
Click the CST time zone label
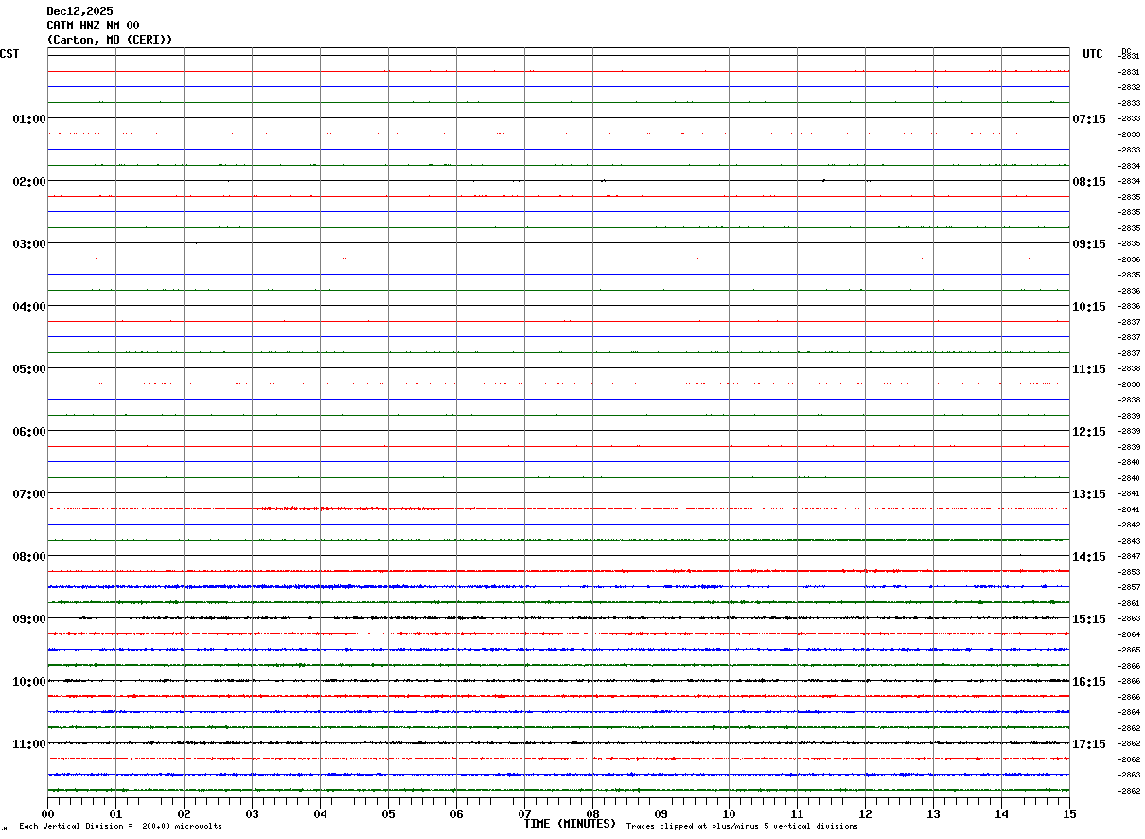click(x=9, y=54)
